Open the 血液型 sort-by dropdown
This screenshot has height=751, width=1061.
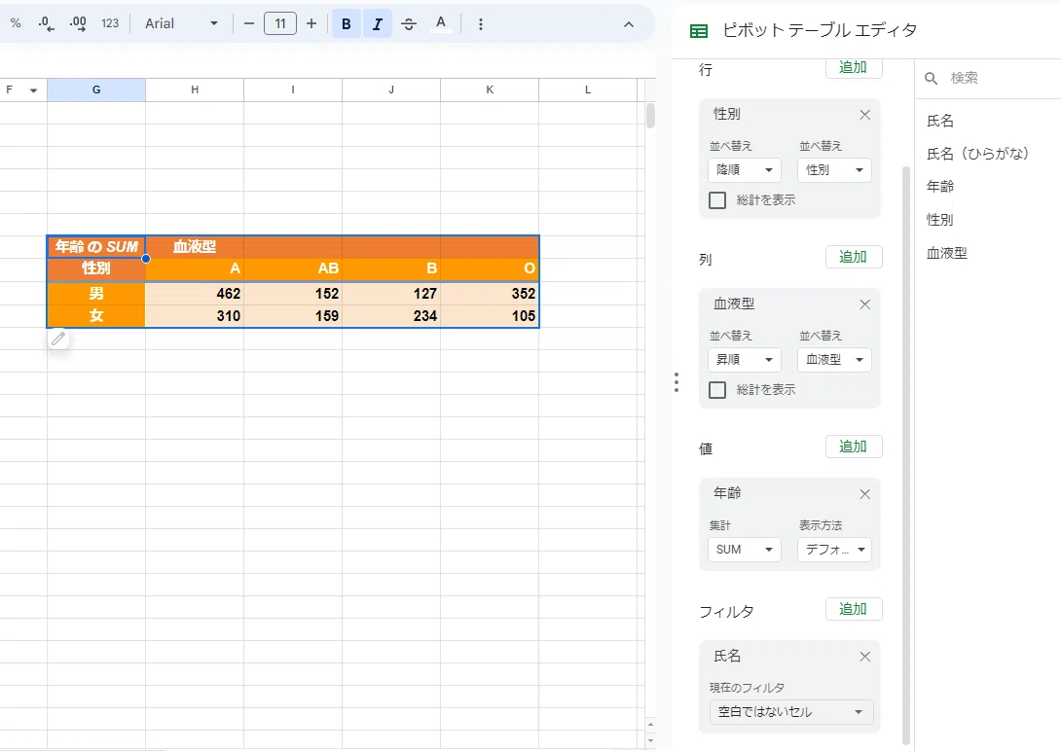pyautogui.click(x=834, y=360)
